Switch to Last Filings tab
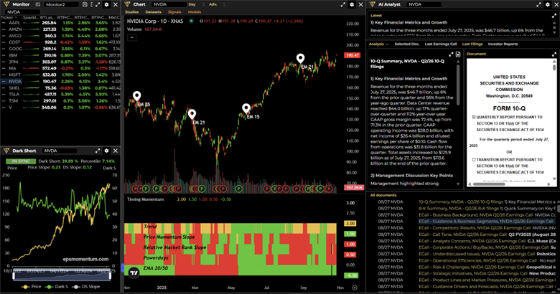Image resolution: width=560 pixels, height=294 pixels. (x=472, y=44)
